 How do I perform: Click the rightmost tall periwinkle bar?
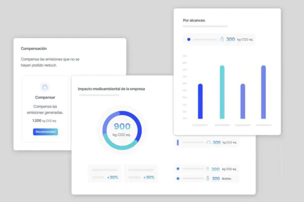[x=263, y=92]
